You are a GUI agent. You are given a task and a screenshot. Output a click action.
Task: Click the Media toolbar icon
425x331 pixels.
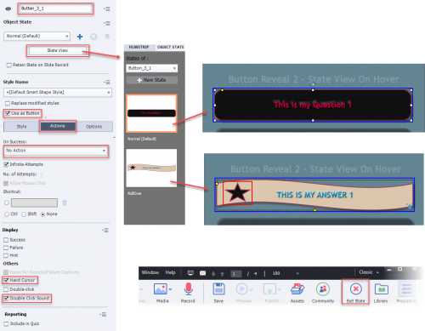pos(161,289)
